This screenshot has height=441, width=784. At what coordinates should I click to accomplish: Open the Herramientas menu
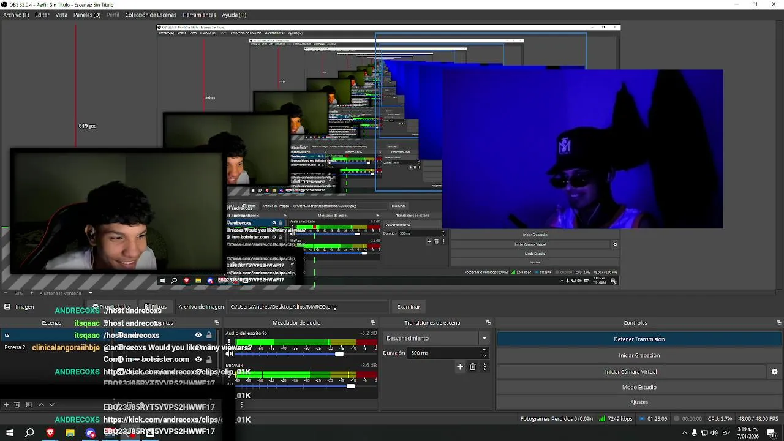click(199, 15)
